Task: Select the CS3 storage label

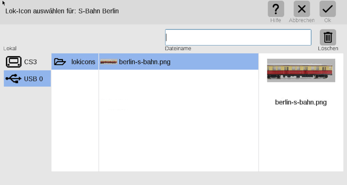Action: click(x=30, y=62)
